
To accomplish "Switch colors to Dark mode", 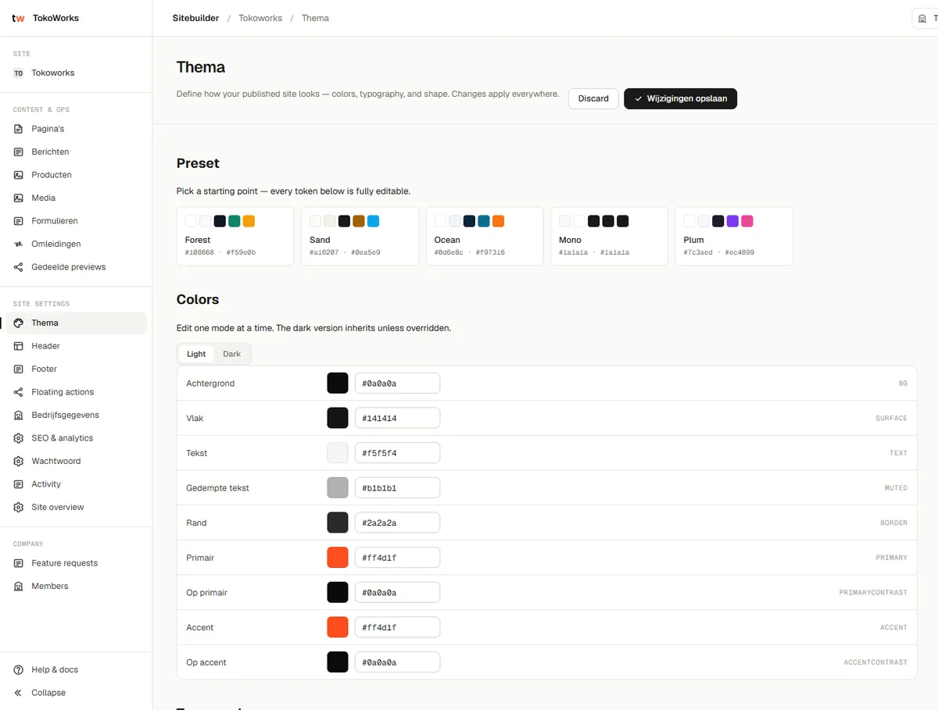I will (231, 354).
